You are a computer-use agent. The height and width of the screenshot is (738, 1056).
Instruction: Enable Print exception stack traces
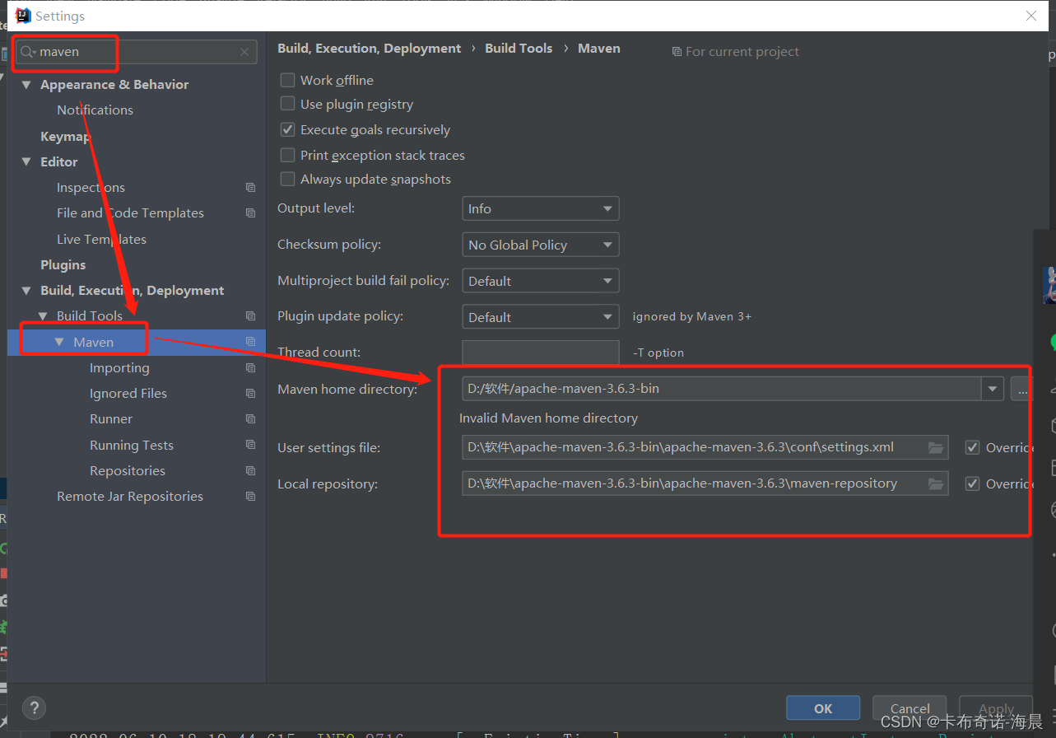click(x=287, y=155)
